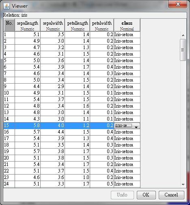This screenshot has height=205, width=190.
Task: Select the sepallength cell in row 6
Action: click(28, 67)
